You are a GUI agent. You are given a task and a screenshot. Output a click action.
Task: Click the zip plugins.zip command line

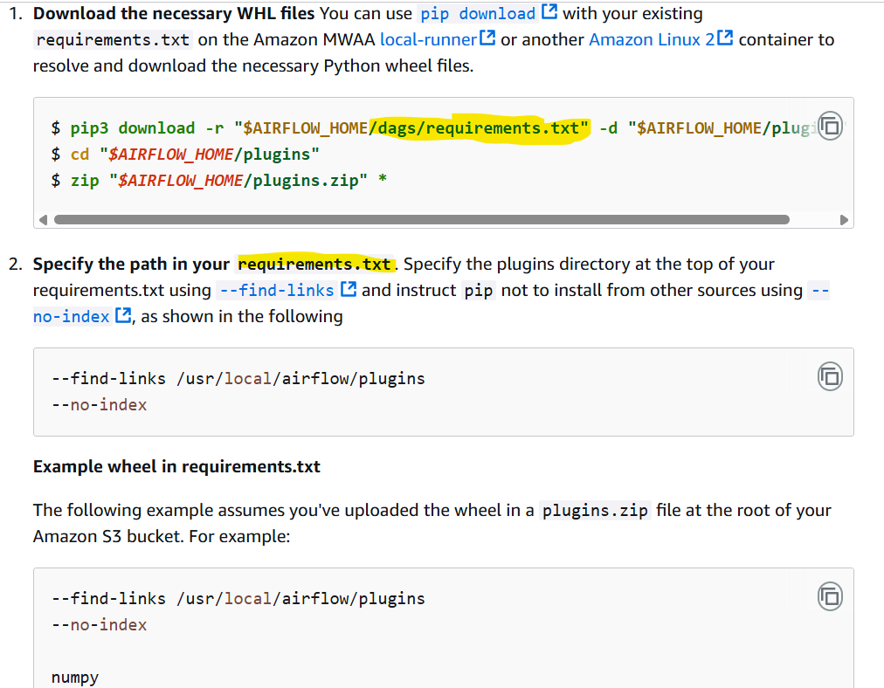218,181
